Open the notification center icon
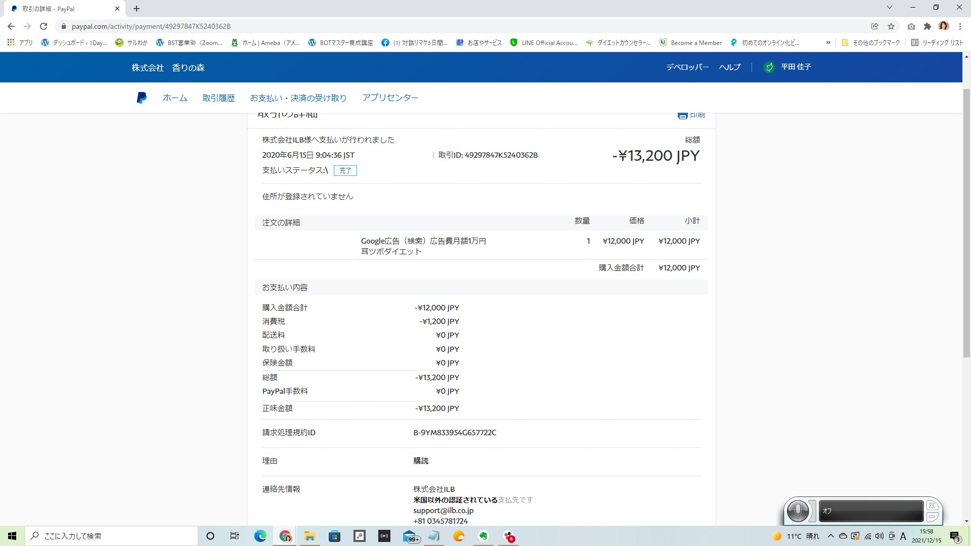This screenshot has width=971, height=546. click(x=955, y=536)
